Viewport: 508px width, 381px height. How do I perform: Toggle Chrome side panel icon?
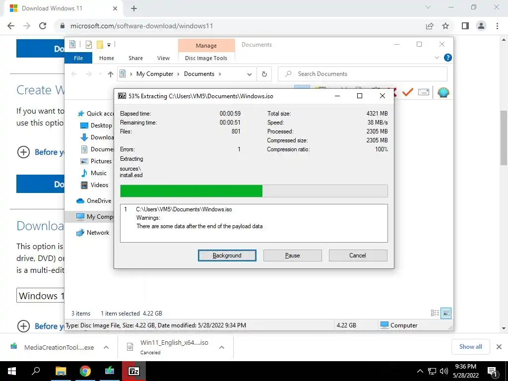click(x=465, y=26)
